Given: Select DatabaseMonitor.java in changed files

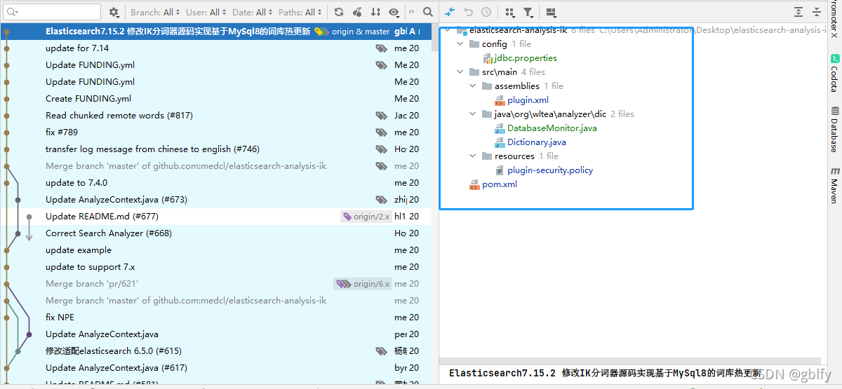Looking at the screenshot, I should (552, 128).
